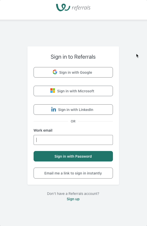Choose Sign in with LinkedIn
Viewport: 147px width, 226px height.
73,109
